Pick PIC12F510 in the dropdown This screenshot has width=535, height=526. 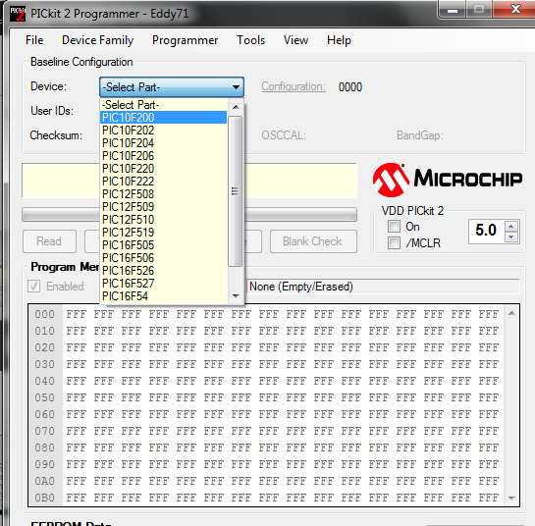tap(163, 220)
